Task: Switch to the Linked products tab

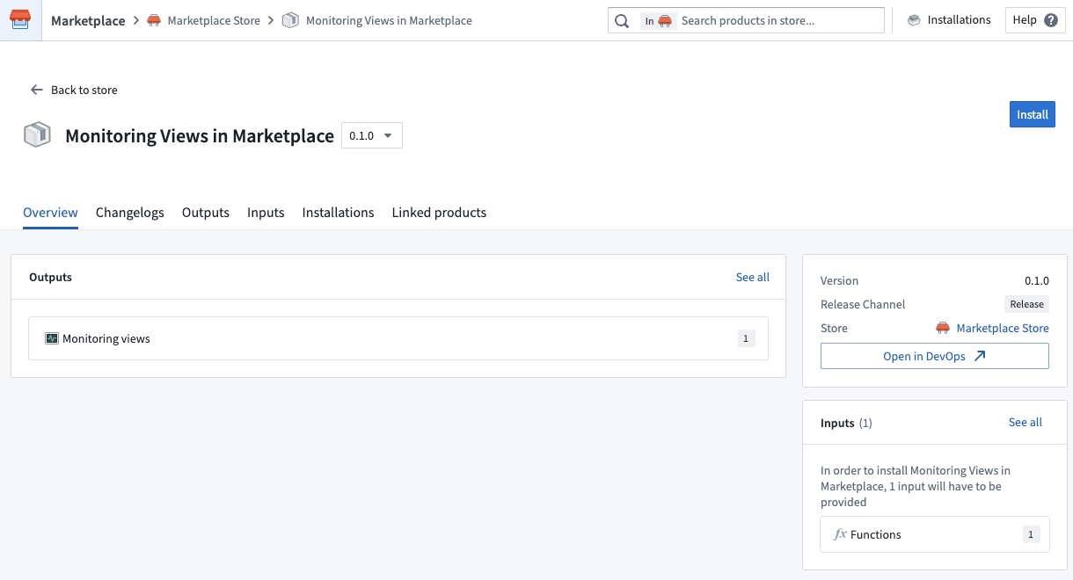Action: click(x=439, y=212)
